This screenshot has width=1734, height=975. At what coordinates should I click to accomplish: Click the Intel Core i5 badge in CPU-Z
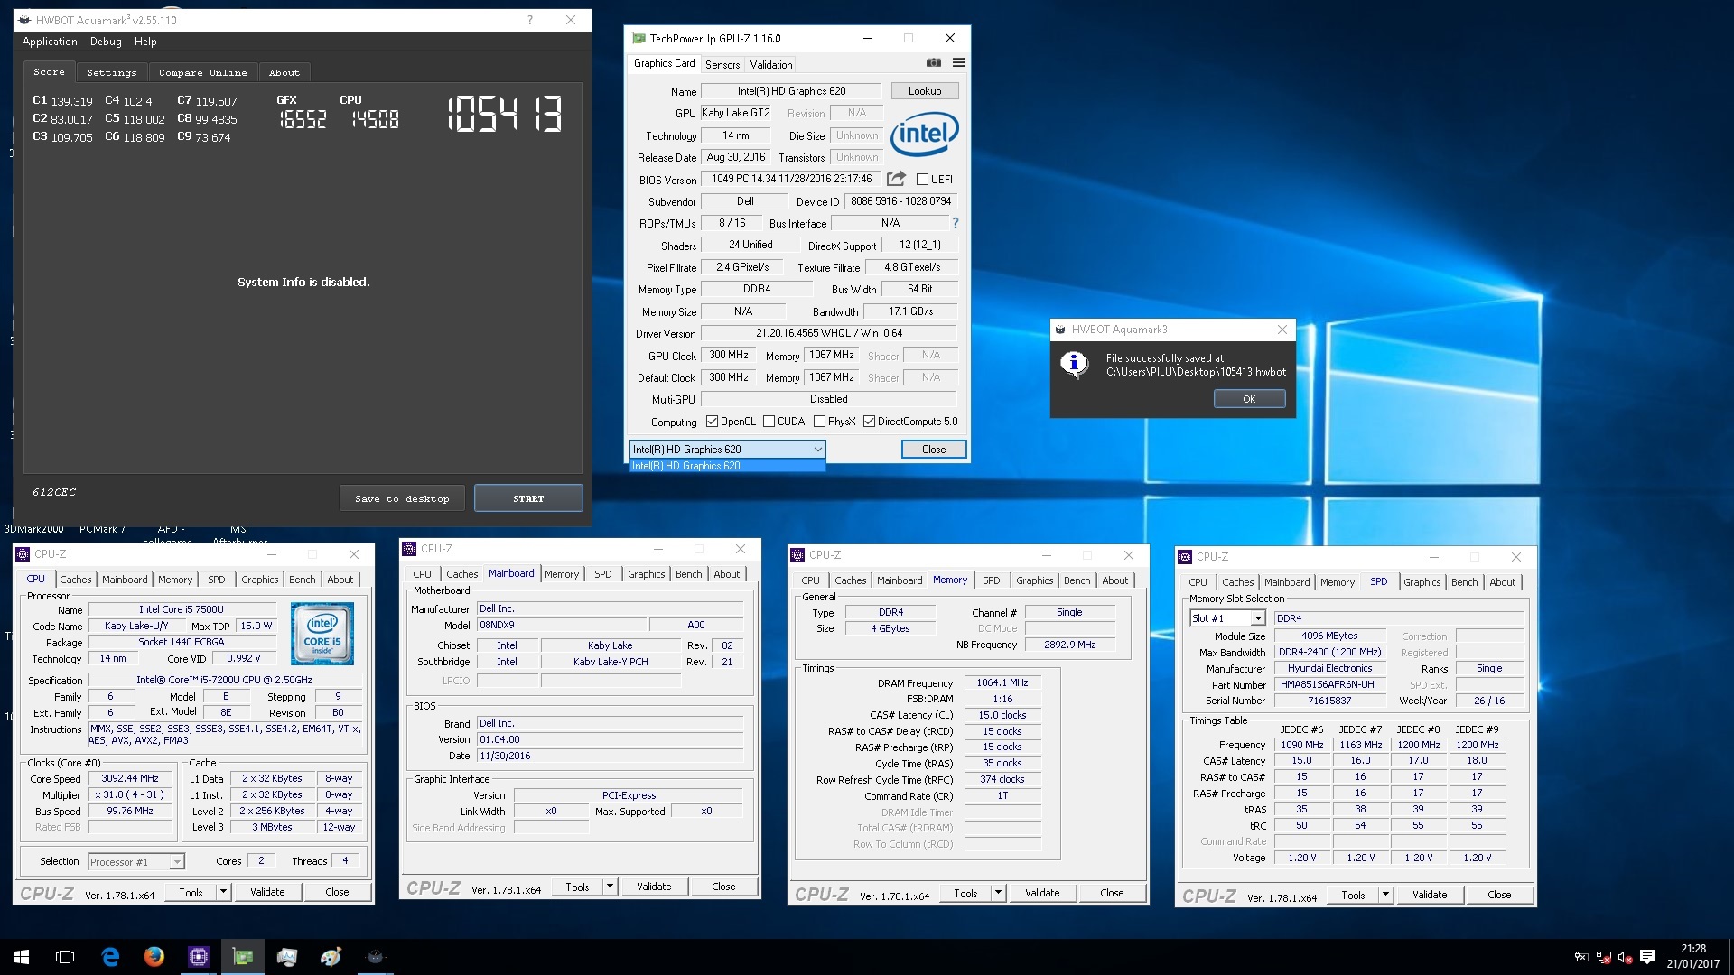322,634
